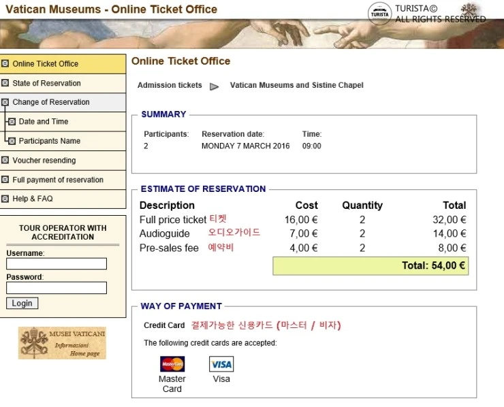Click square icon beside Date and Time
Viewport: 504px width, 407px height.
click(x=12, y=122)
